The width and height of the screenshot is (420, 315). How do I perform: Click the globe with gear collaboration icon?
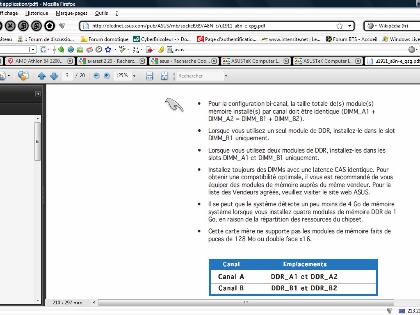23,76
